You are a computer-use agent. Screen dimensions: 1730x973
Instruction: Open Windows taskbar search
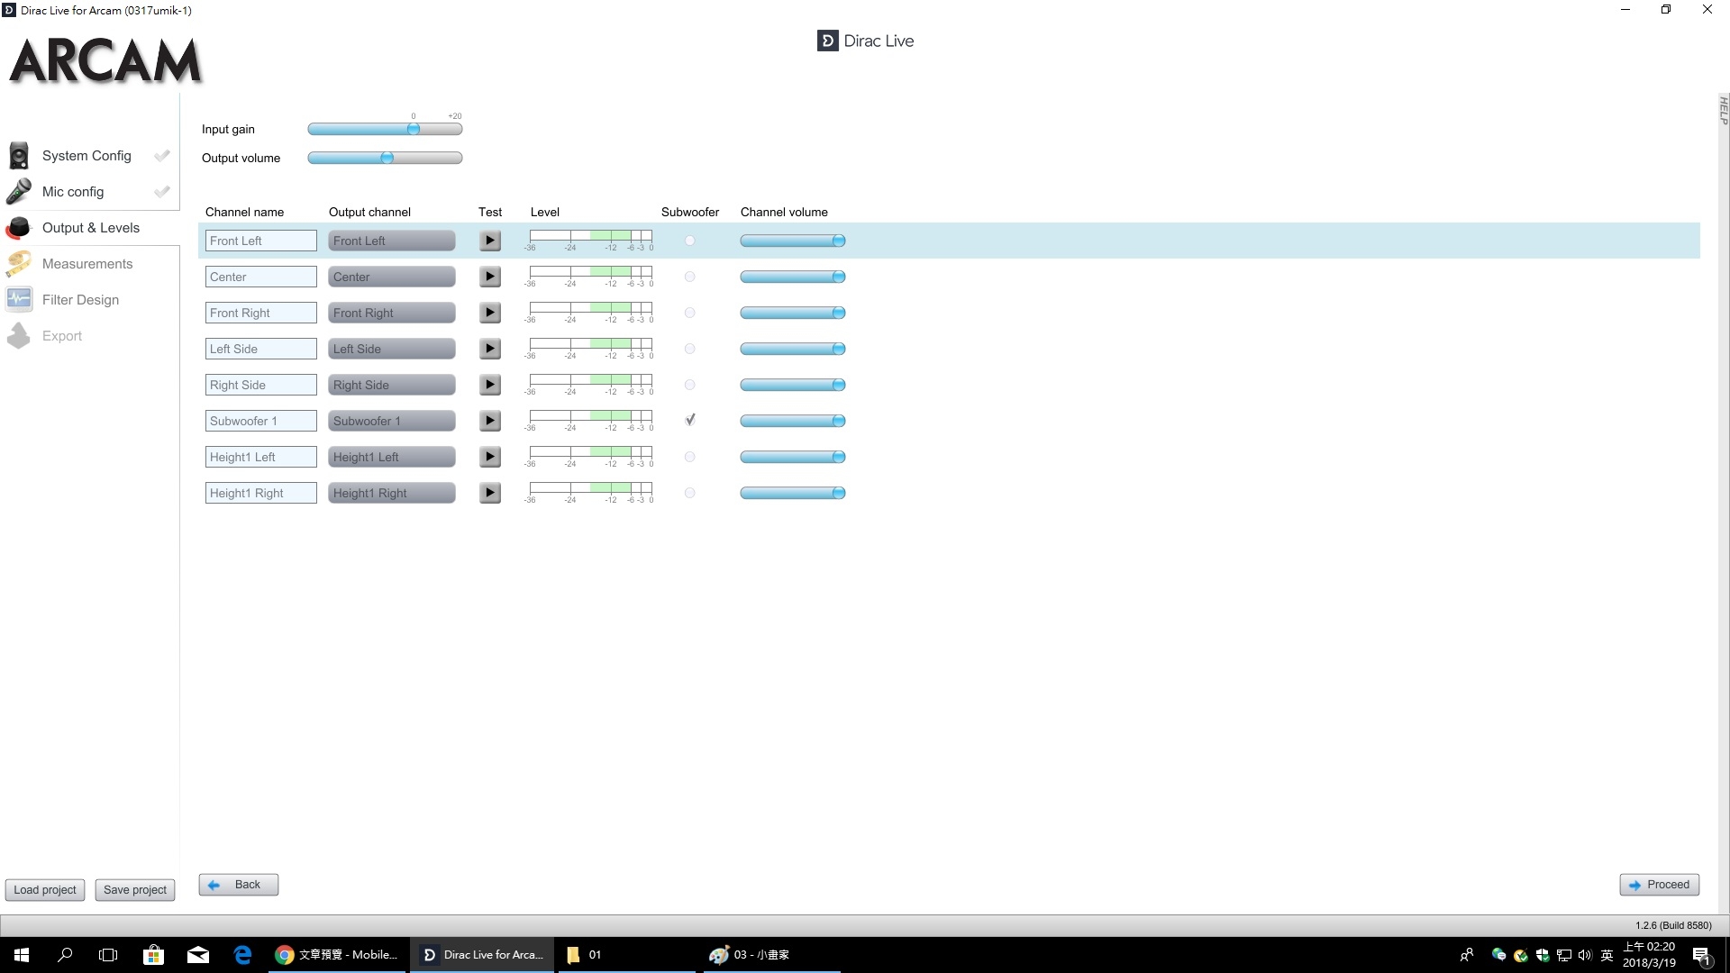(x=65, y=955)
